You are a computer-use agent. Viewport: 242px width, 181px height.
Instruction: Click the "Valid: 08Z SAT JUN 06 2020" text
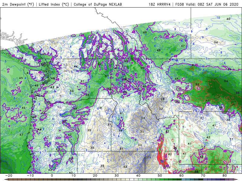212,5
